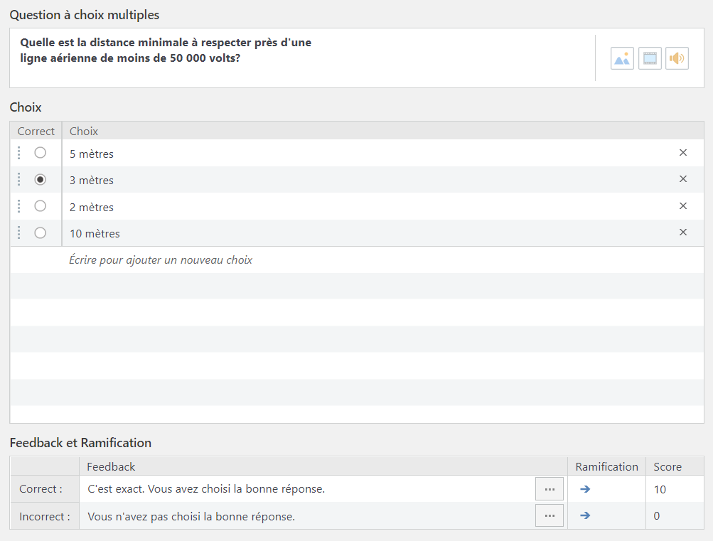
Task: Click drag handle of '5 mètres' row
Action: [18, 153]
